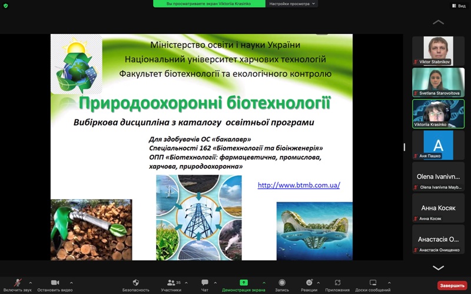Show more participants with down chevron
The image size is (471, 294).
pos(438,268)
